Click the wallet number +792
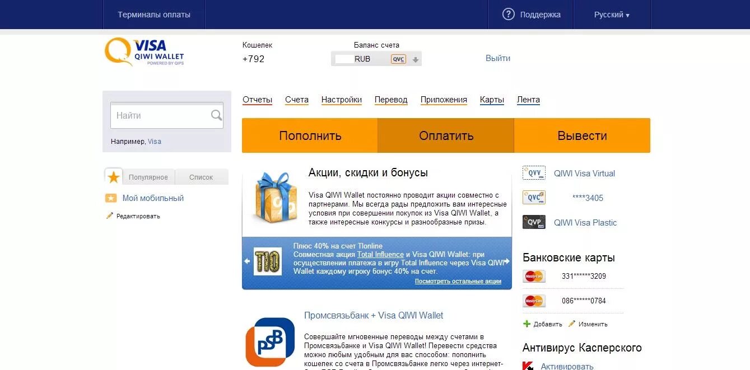 [x=253, y=59]
